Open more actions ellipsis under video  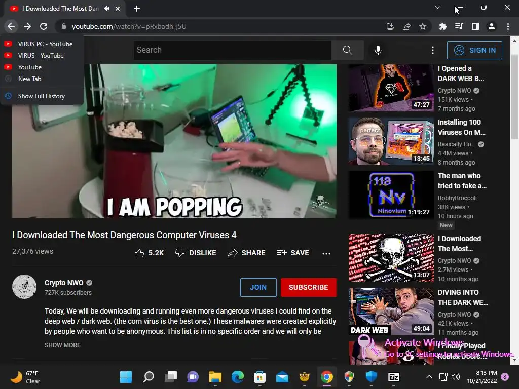tap(326, 253)
